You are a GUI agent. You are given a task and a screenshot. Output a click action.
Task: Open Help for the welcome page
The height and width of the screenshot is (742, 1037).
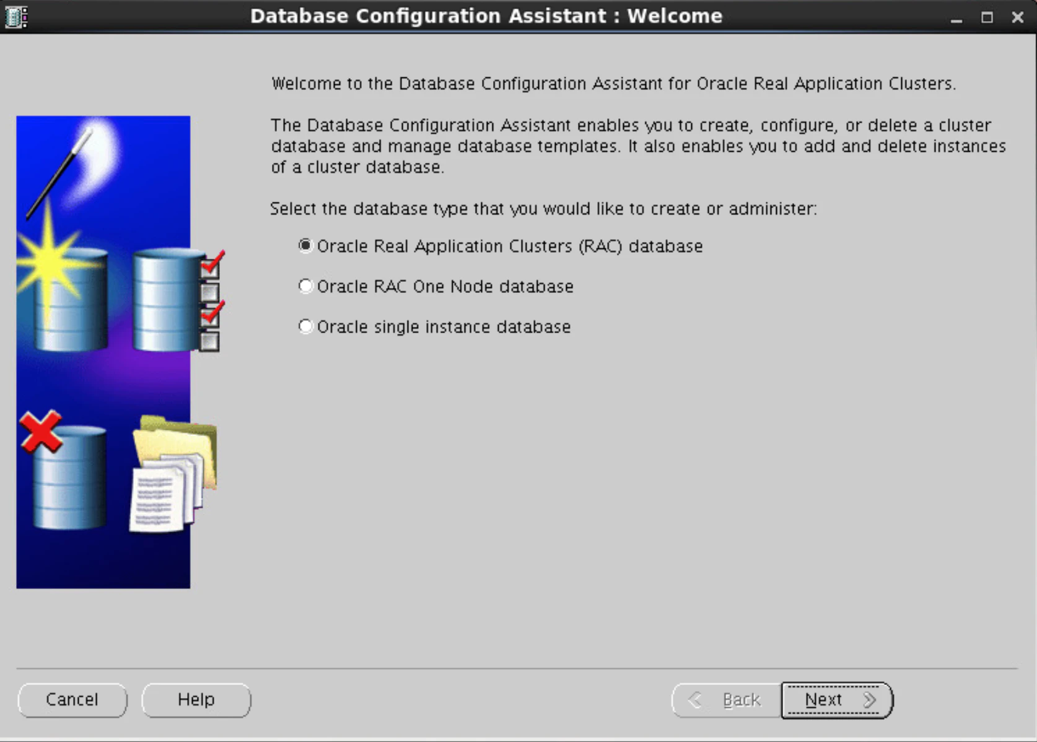196,700
